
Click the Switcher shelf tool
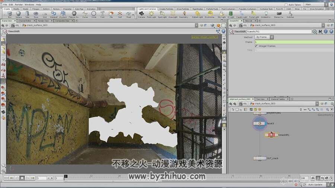(290, 14)
